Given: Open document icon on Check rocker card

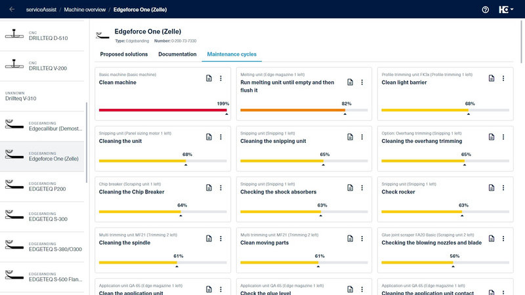Looking at the screenshot, I should coord(492,188).
